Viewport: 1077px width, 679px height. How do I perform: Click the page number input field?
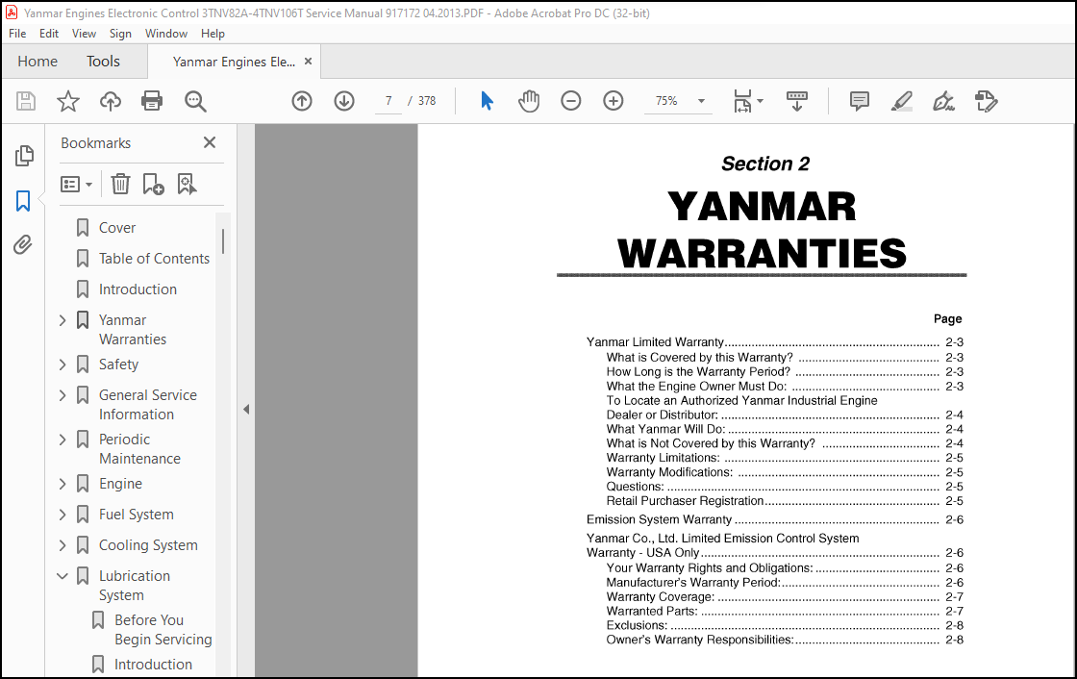point(388,101)
